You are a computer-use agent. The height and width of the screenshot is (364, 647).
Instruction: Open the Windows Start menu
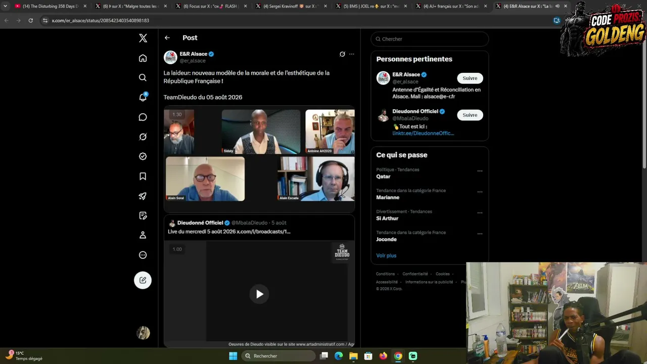click(x=233, y=356)
